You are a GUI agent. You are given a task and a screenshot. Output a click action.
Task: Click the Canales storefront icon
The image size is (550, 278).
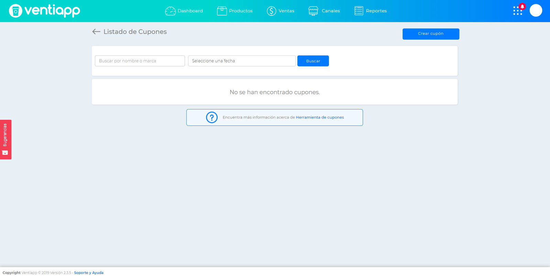pyautogui.click(x=313, y=11)
